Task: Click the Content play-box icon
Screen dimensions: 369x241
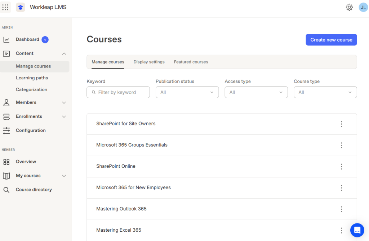Action: (6, 54)
